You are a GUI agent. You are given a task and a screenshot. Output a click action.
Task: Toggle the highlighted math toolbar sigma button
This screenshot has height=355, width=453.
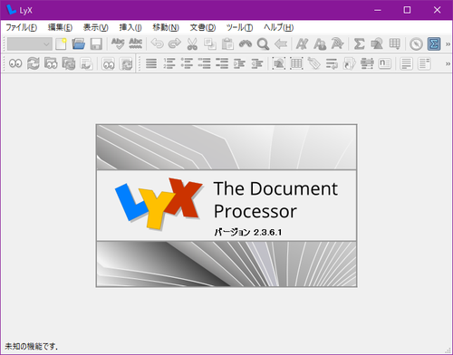434,44
